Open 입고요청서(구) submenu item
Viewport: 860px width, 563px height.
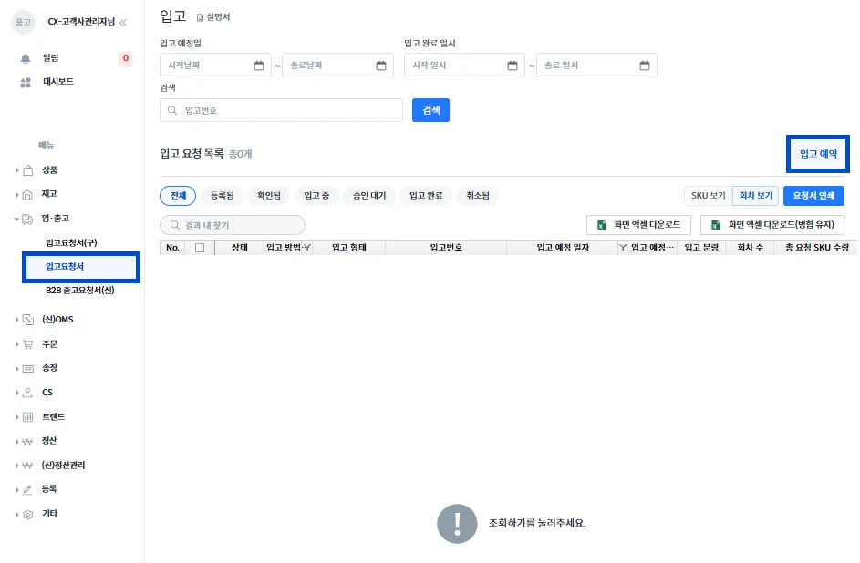(71, 242)
